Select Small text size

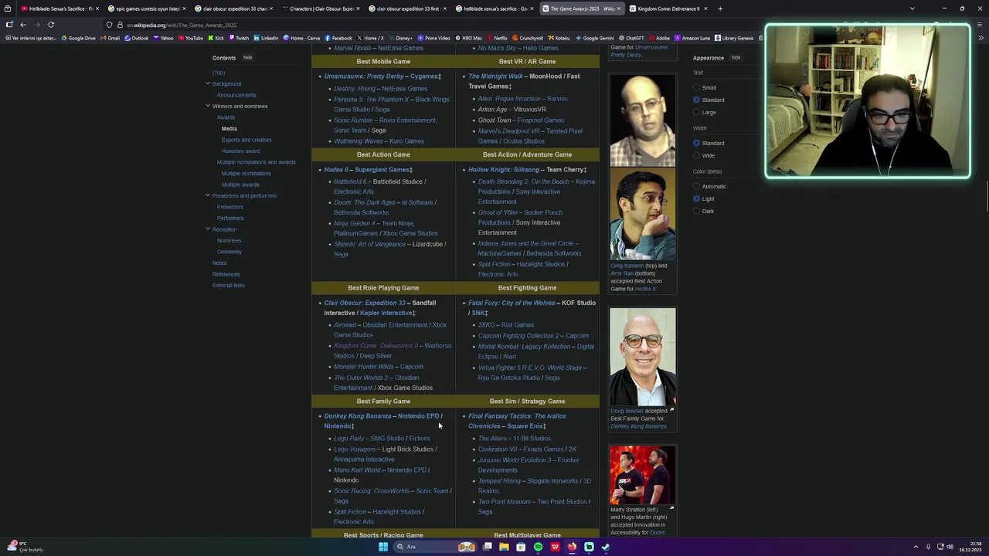[697, 87]
